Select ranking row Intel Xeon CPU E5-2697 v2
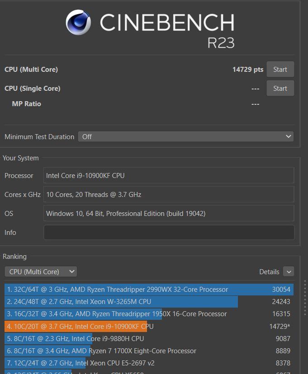 (149, 363)
